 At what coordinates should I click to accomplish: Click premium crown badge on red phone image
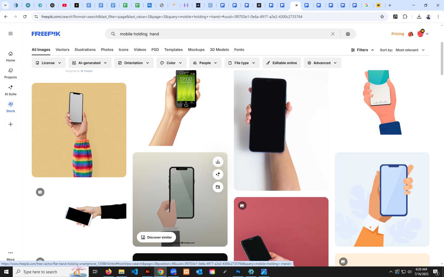tap(242, 206)
